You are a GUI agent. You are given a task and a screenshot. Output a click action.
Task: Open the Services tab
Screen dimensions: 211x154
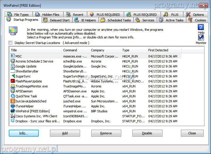[x=145, y=20]
